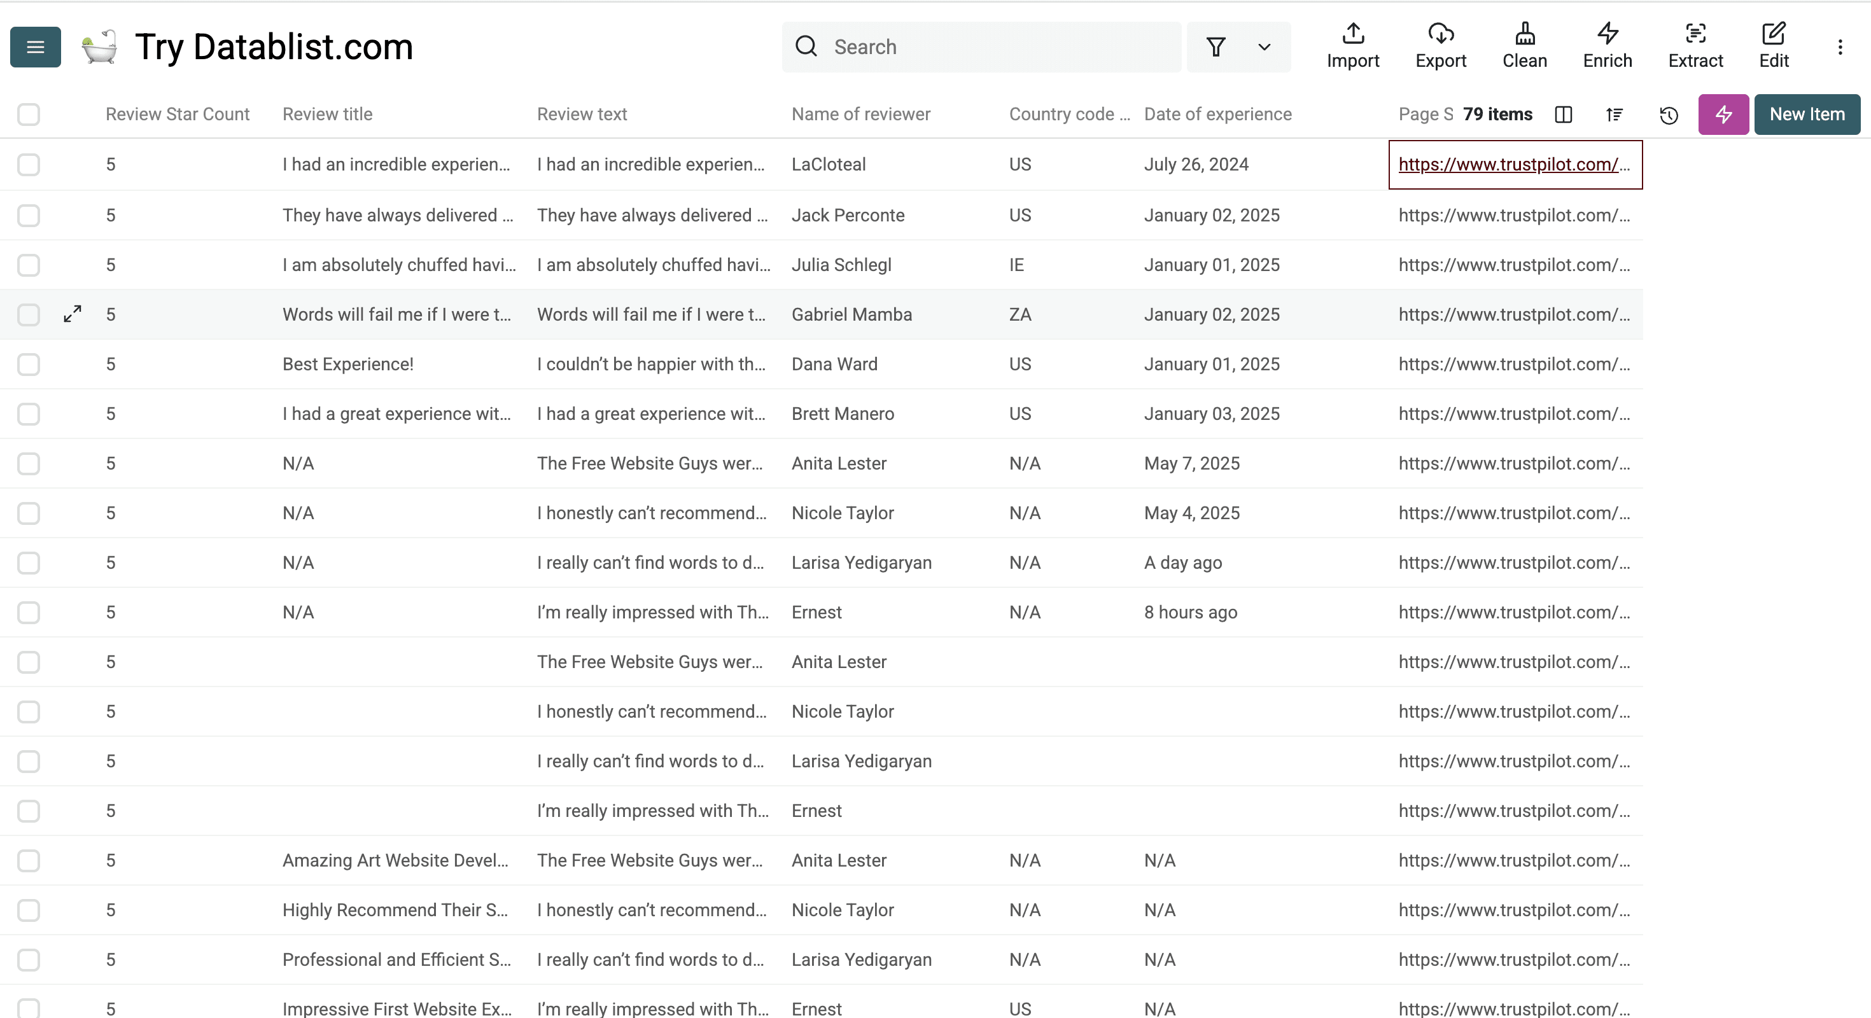Image resolution: width=1871 pixels, height=1018 pixels.
Task: Select the Extract tool
Action: [x=1696, y=46]
